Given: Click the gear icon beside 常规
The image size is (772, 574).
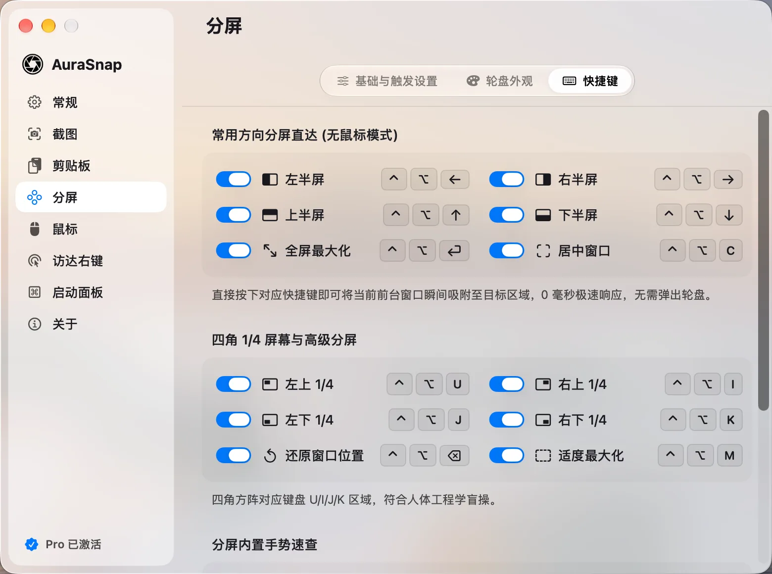Looking at the screenshot, I should pos(35,102).
